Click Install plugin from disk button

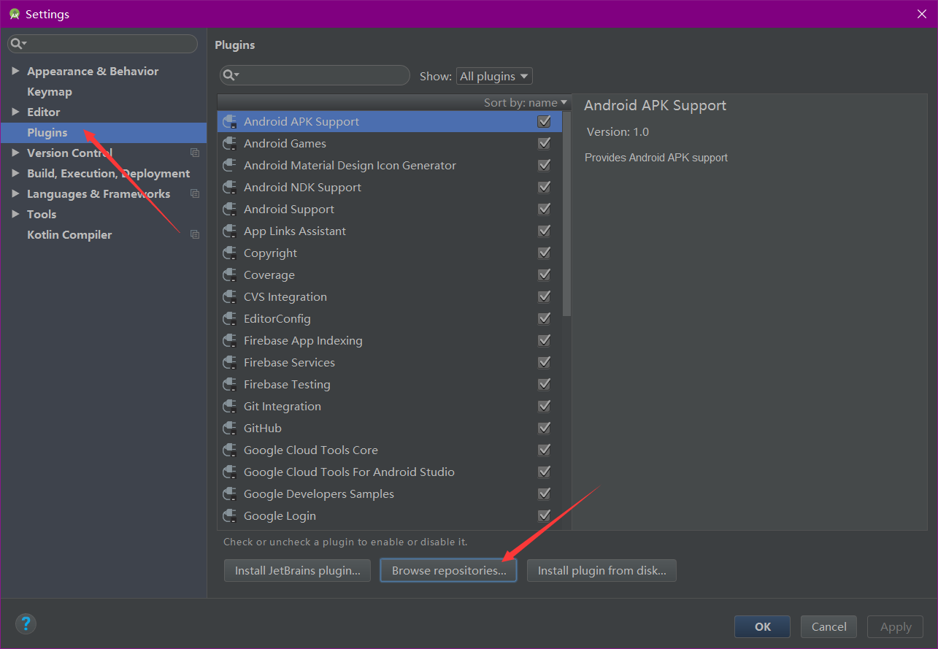(x=601, y=571)
